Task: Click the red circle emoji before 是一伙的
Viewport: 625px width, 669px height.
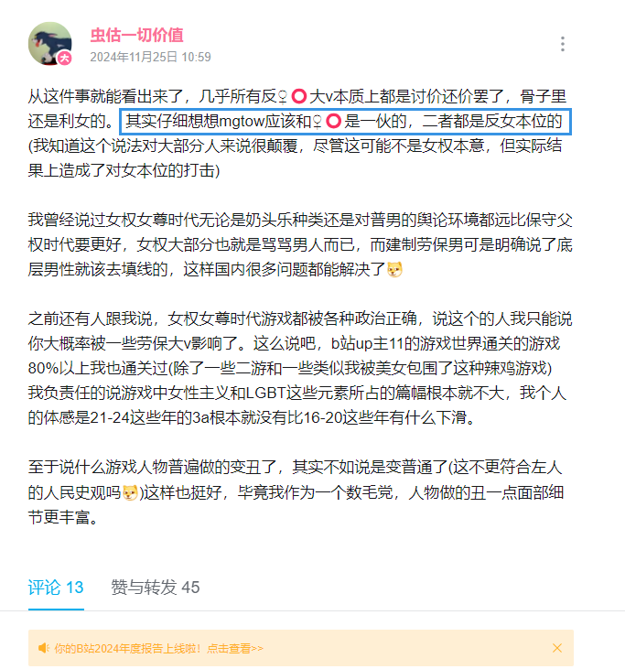Action: tap(334, 121)
